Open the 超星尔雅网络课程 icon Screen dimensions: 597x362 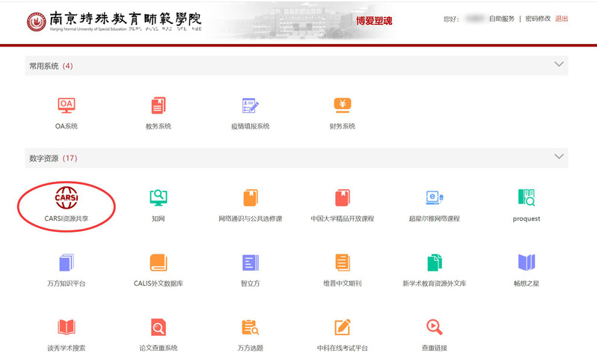point(434,198)
